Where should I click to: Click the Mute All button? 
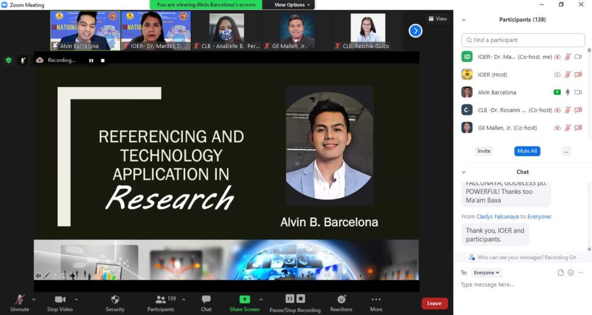(527, 151)
